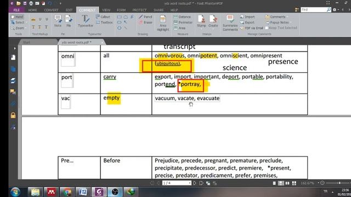Screen dimensions: 351x197
Task: Select the Typewriter tool
Action: pos(86,21)
